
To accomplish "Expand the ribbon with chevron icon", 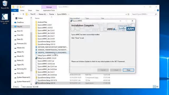I will (155, 10).
